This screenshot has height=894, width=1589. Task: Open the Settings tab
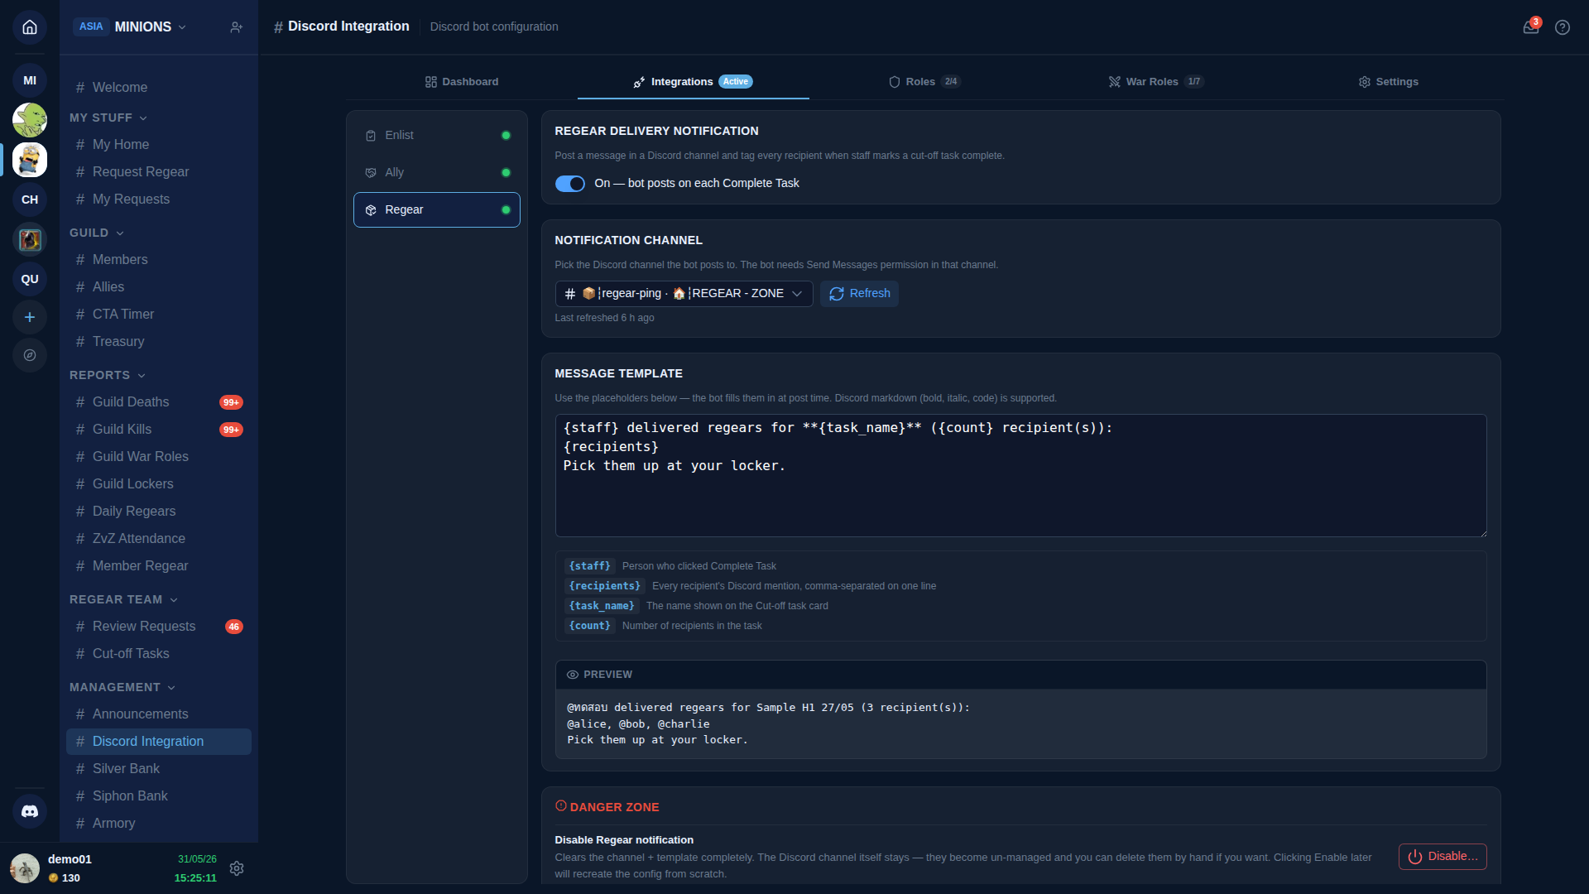pos(1388,82)
